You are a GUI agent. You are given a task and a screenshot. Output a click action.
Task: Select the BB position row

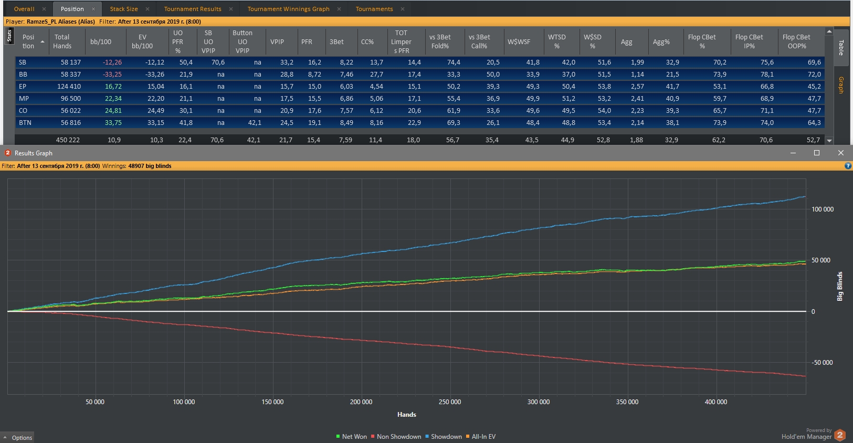[x=419, y=74]
